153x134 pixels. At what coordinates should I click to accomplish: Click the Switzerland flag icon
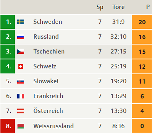[21, 66]
